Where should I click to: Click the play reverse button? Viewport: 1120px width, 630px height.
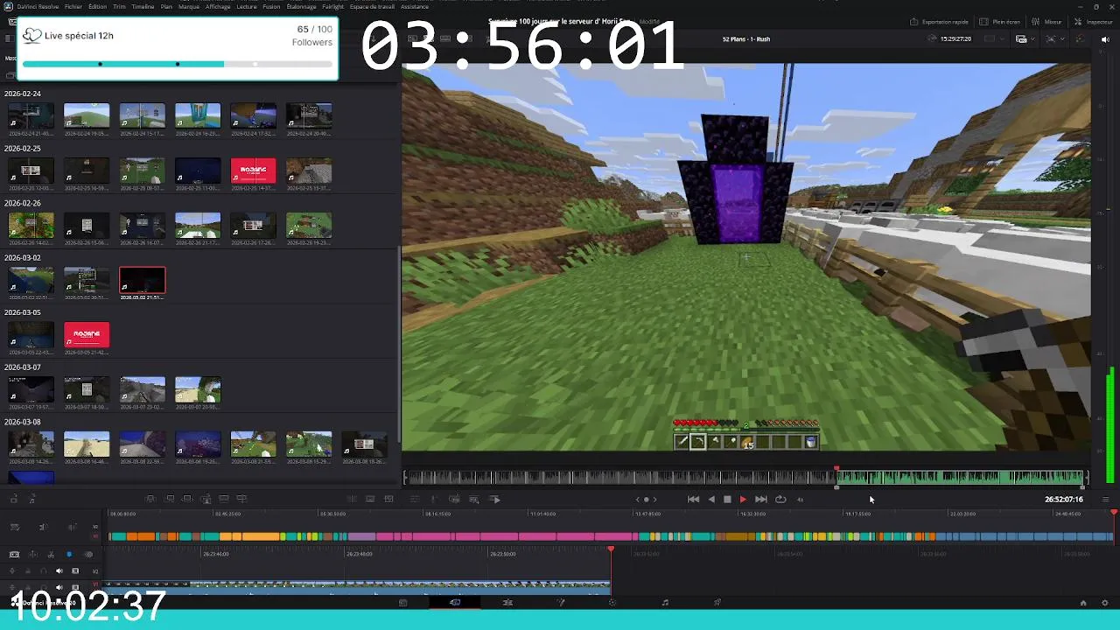(710, 500)
